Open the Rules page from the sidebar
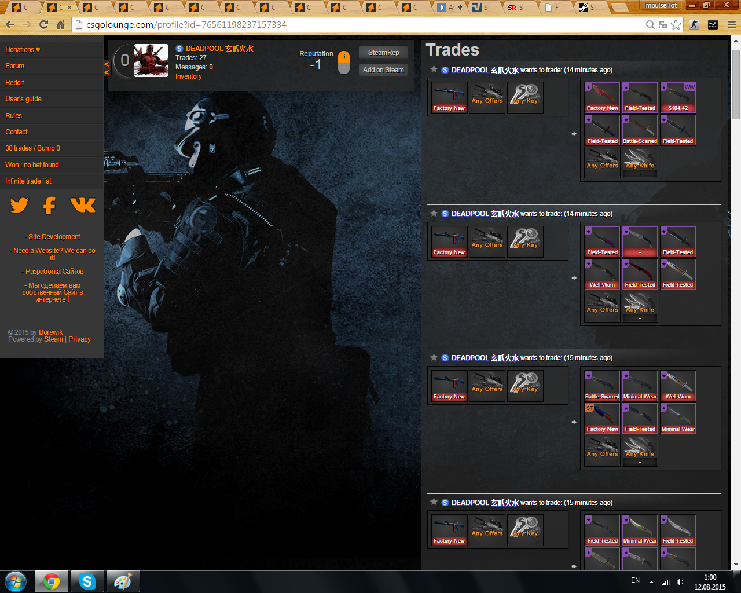741x593 pixels. pos(14,116)
